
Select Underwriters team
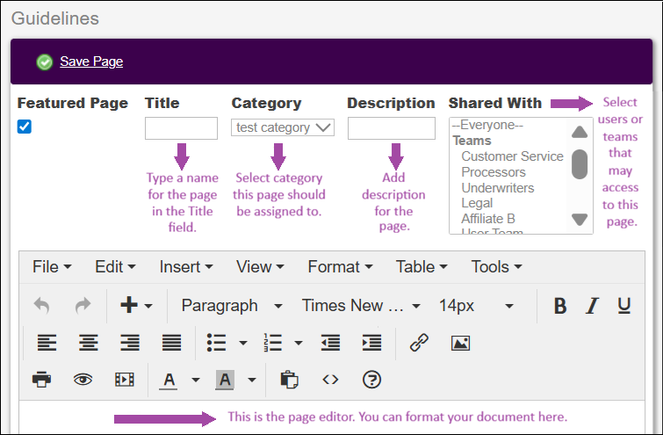pyautogui.click(x=498, y=187)
